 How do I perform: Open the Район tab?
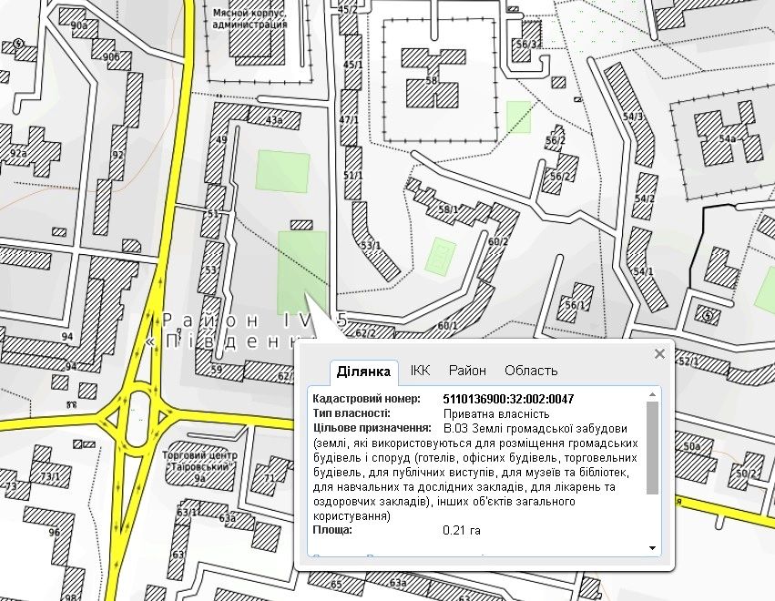pos(467,371)
